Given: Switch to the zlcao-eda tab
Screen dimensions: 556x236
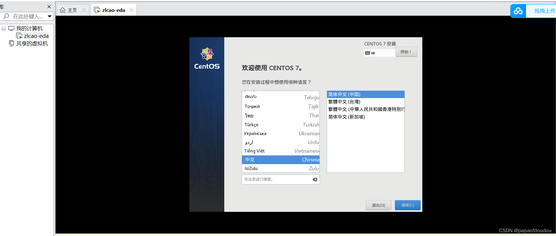Looking at the screenshot, I should [114, 10].
